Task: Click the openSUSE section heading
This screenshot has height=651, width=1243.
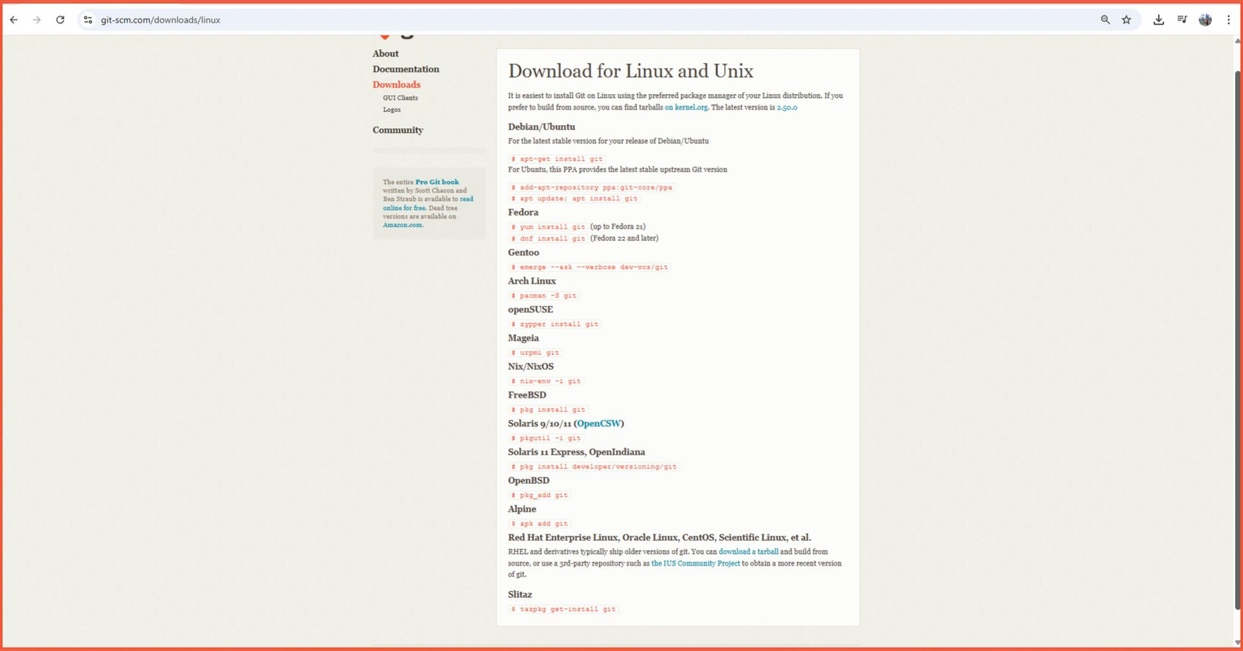Action: tap(531, 309)
